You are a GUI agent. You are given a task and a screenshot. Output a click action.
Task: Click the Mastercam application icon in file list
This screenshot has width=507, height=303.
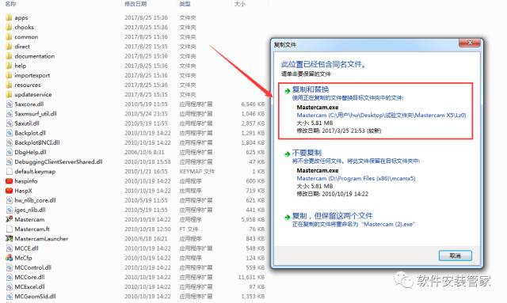coord(9,219)
